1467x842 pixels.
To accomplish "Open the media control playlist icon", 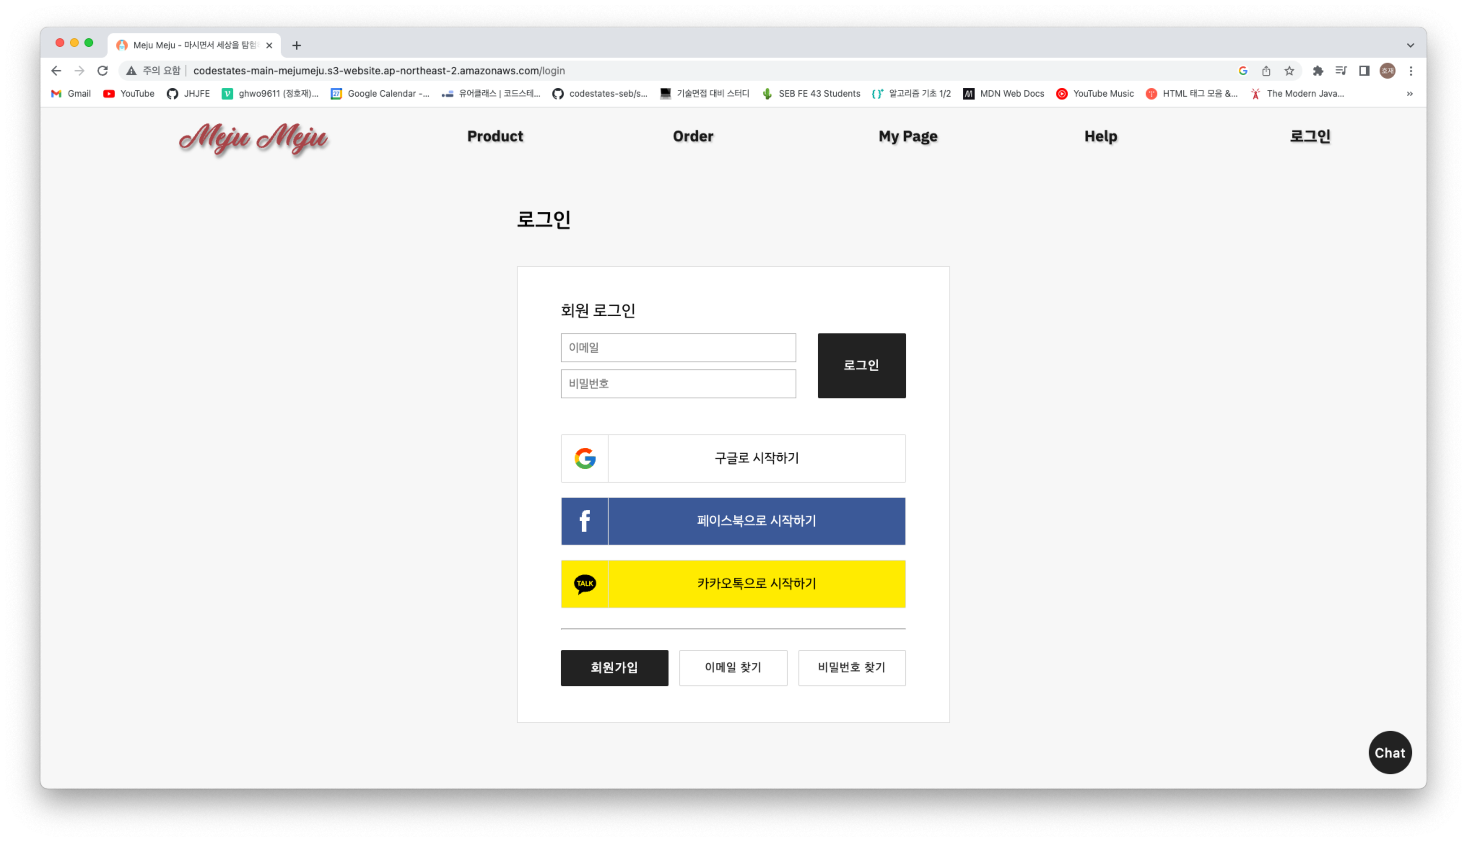I will tap(1341, 71).
